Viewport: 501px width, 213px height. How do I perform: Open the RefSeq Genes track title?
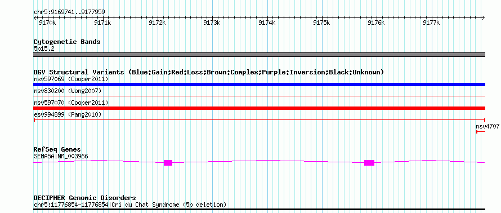(x=57, y=150)
